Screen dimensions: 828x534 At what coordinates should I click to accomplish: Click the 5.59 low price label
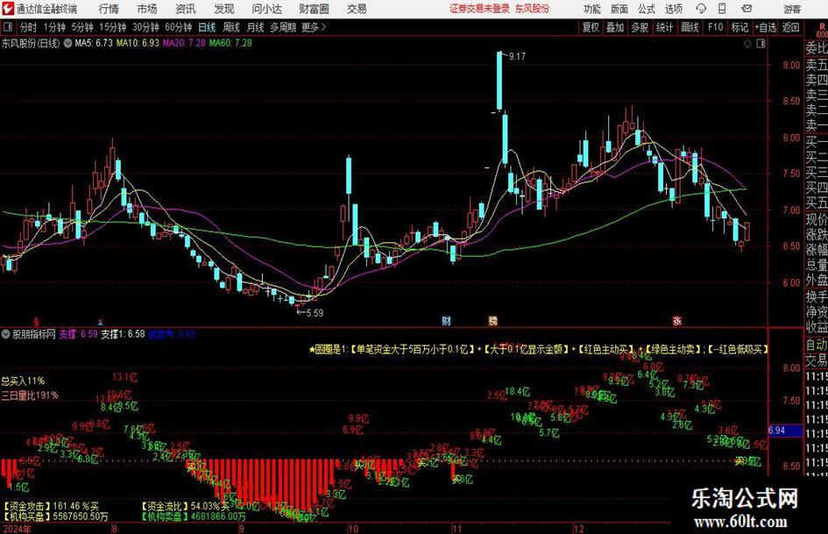315,313
